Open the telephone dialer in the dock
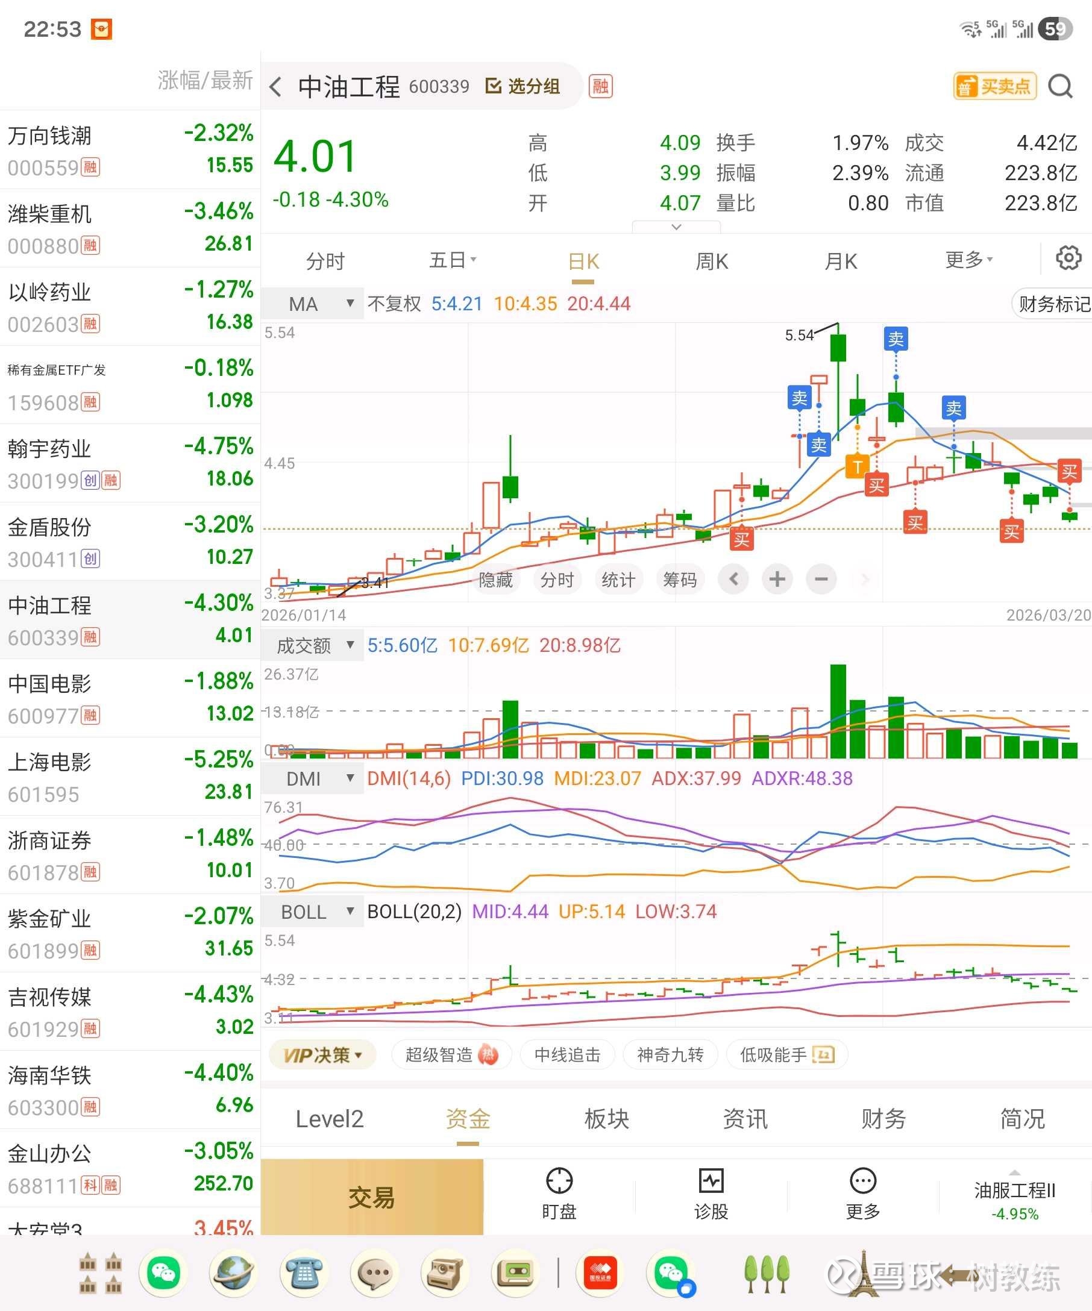 [x=304, y=1273]
